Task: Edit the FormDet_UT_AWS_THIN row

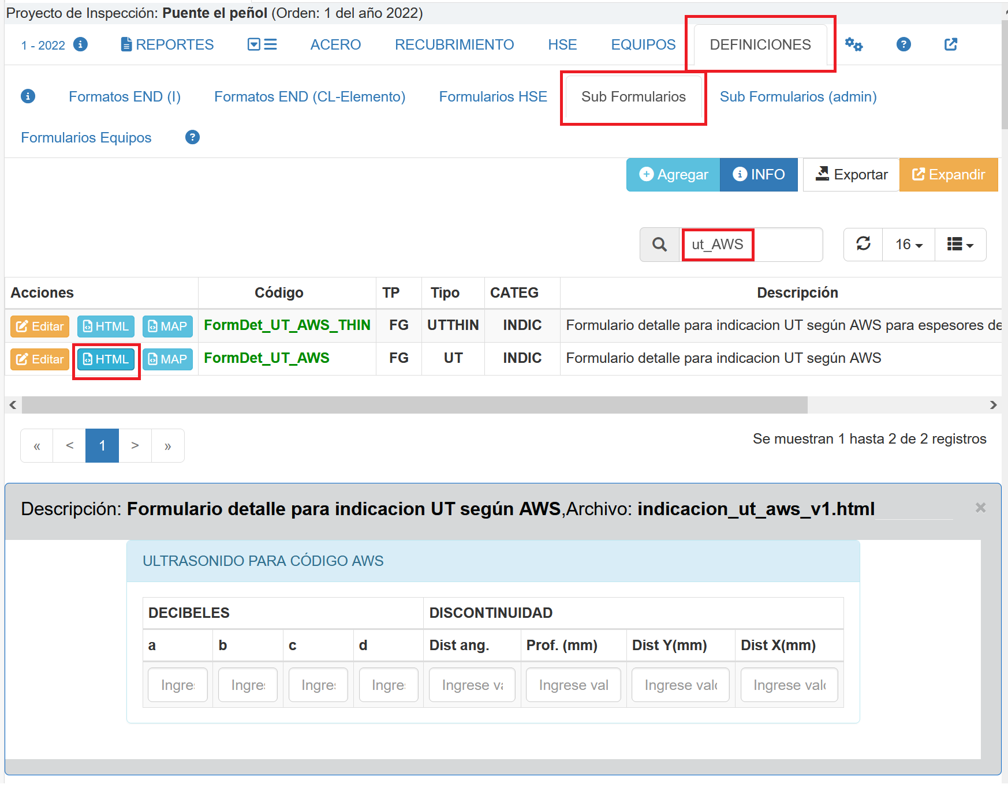Action: (x=40, y=327)
